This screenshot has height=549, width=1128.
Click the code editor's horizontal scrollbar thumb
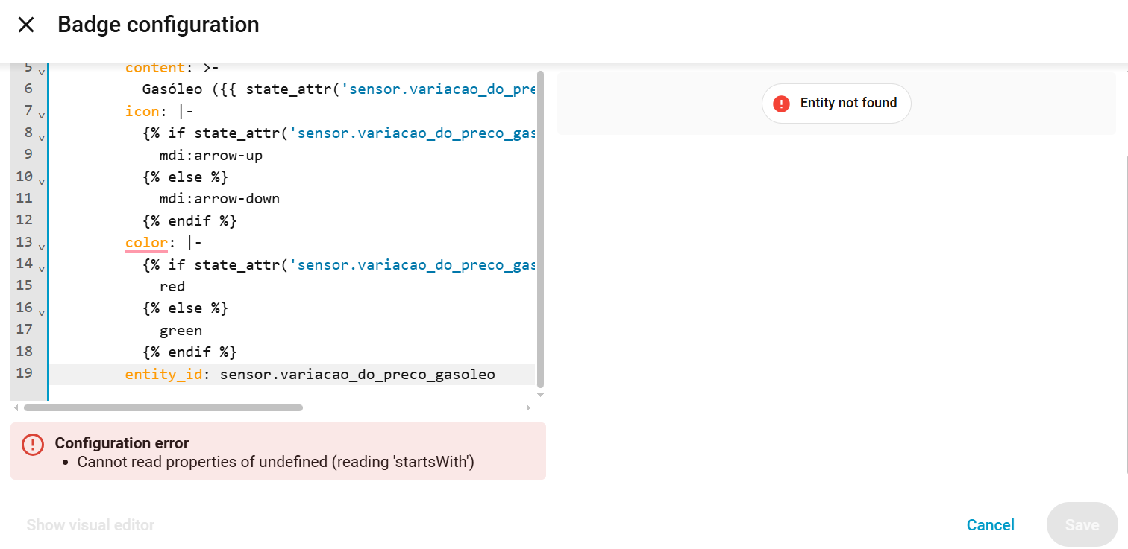point(163,408)
